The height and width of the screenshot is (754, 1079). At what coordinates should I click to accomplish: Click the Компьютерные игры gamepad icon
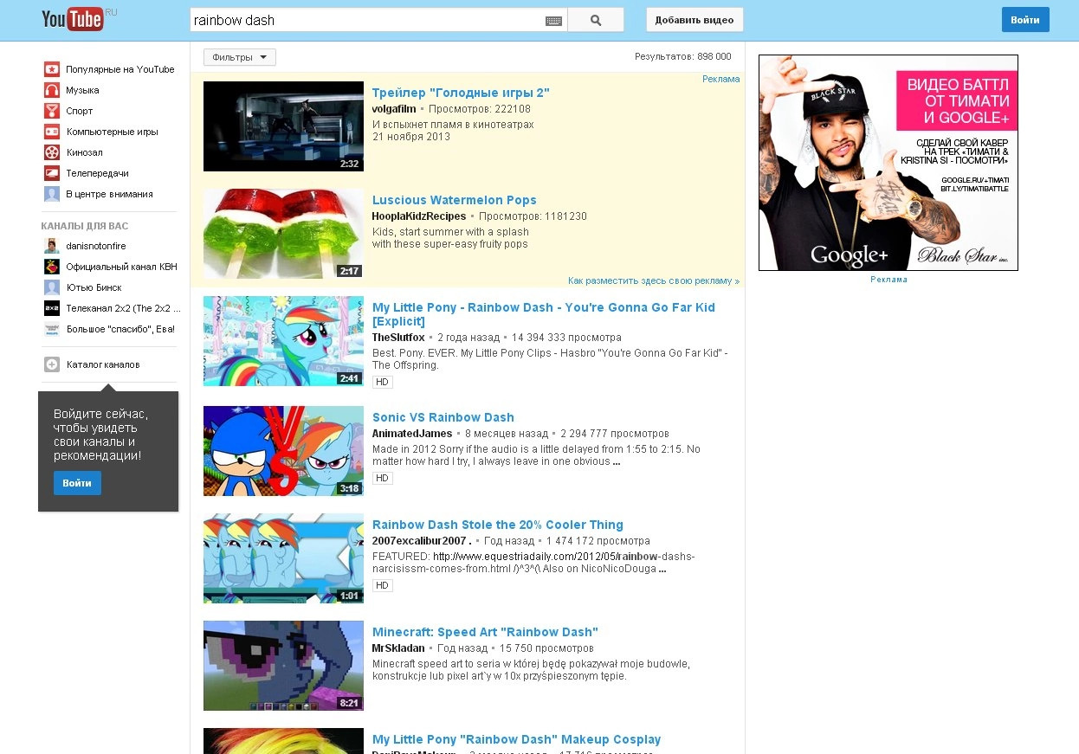(52, 132)
